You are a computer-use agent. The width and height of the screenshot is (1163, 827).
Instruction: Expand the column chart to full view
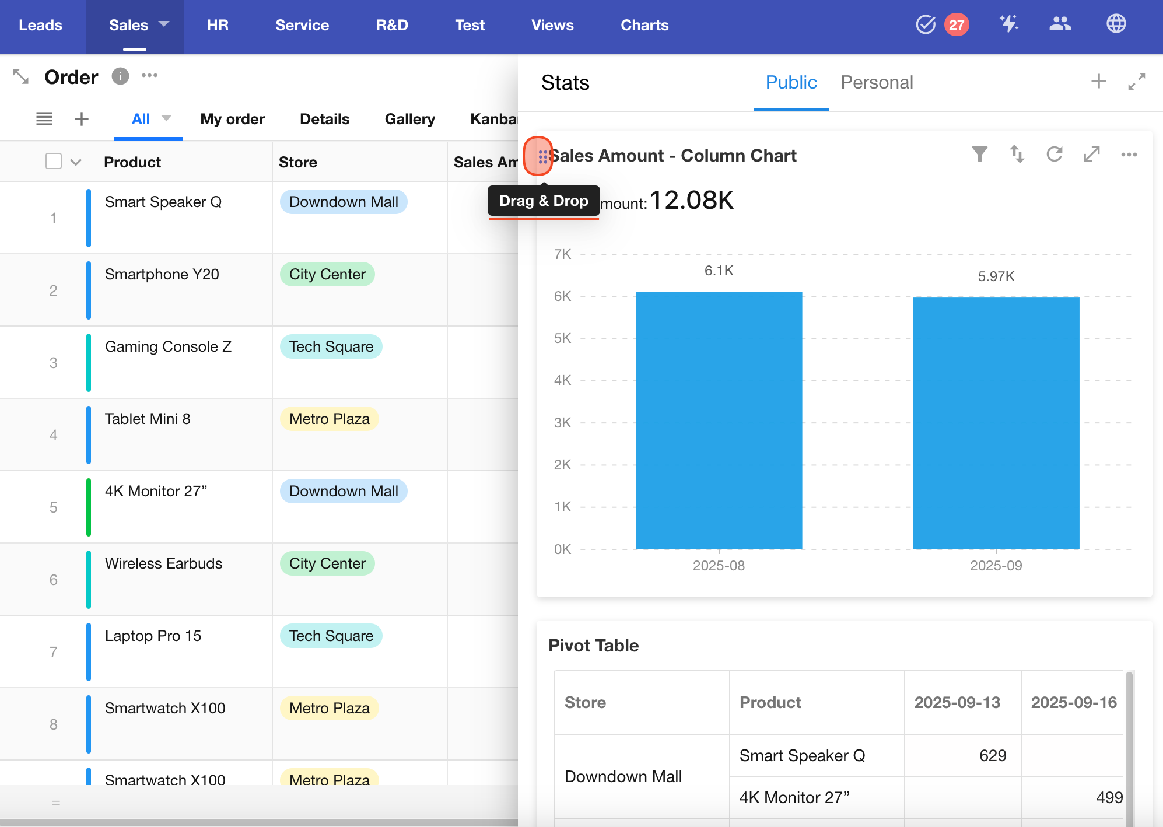[x=1092, y=155]
